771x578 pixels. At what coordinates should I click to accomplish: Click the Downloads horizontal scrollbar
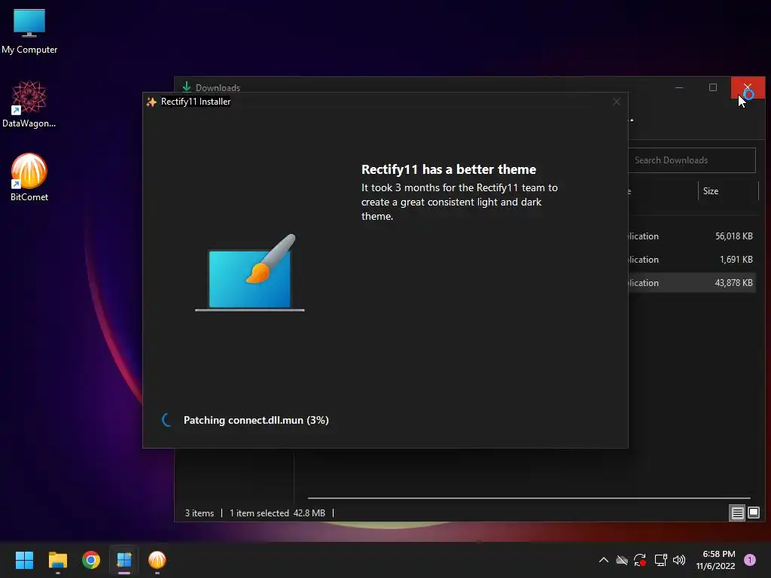[529, 498]
